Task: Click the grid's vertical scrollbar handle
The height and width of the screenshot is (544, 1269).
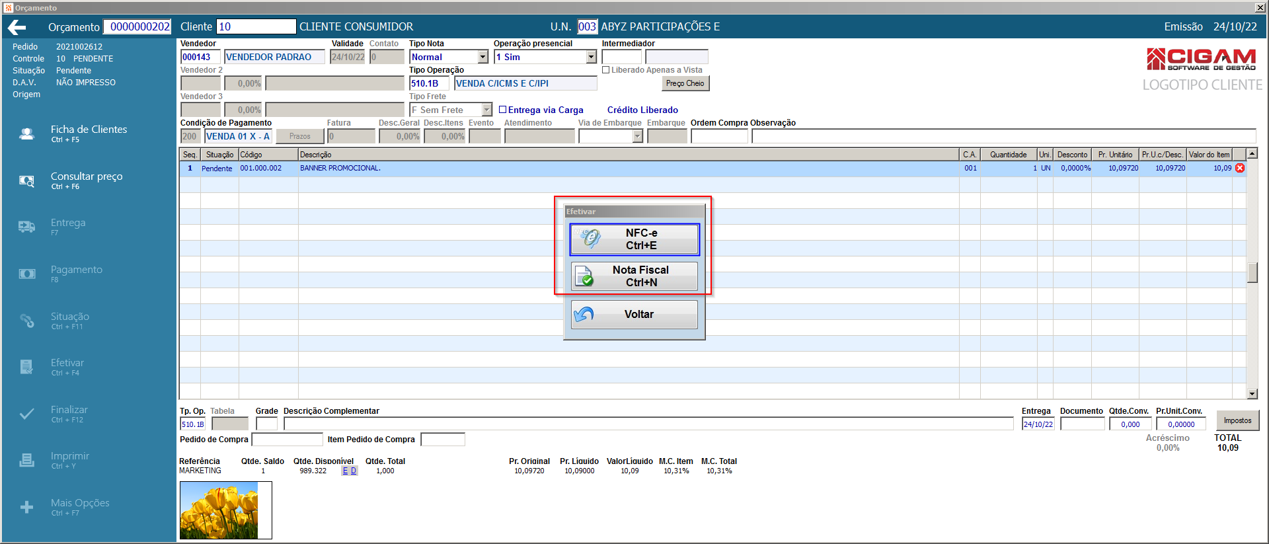Action: (x=1252, y=272)
